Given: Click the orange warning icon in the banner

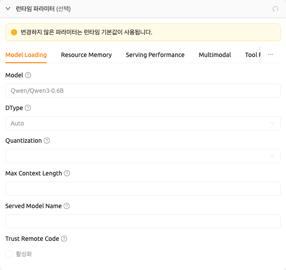Looking at the screenshot, I should click(14, 32).
